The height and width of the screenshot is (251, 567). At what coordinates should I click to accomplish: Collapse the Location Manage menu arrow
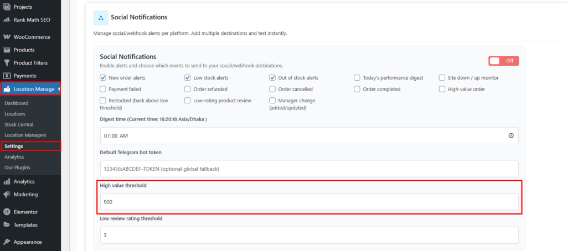point(59,89)
